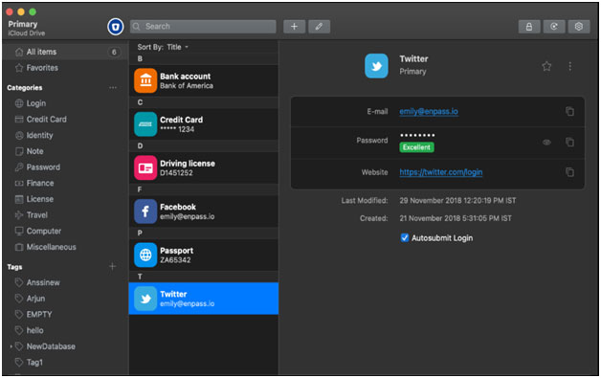Viewport: 601px width, 378px height.
Task: Open the Bank account item
Action: (204, 80)
